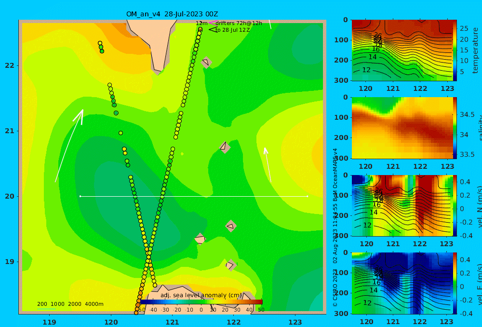Click the 'adj. sea level anomaly (cm)' label

pyautogui.click(x=201, y=295)
